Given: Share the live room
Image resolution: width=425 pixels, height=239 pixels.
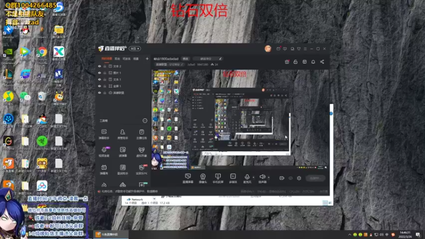Looking at the screenshot, I should click(322, 62).
